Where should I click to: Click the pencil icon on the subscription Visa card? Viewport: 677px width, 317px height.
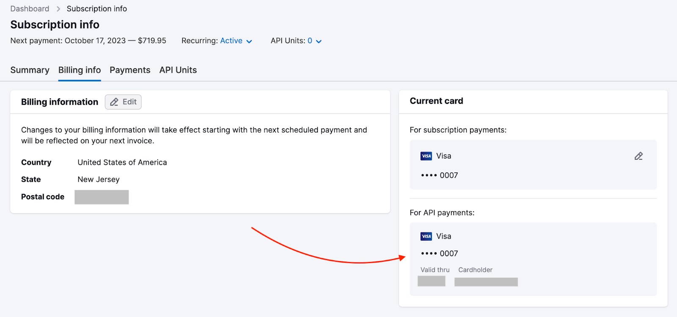(638, 156)
